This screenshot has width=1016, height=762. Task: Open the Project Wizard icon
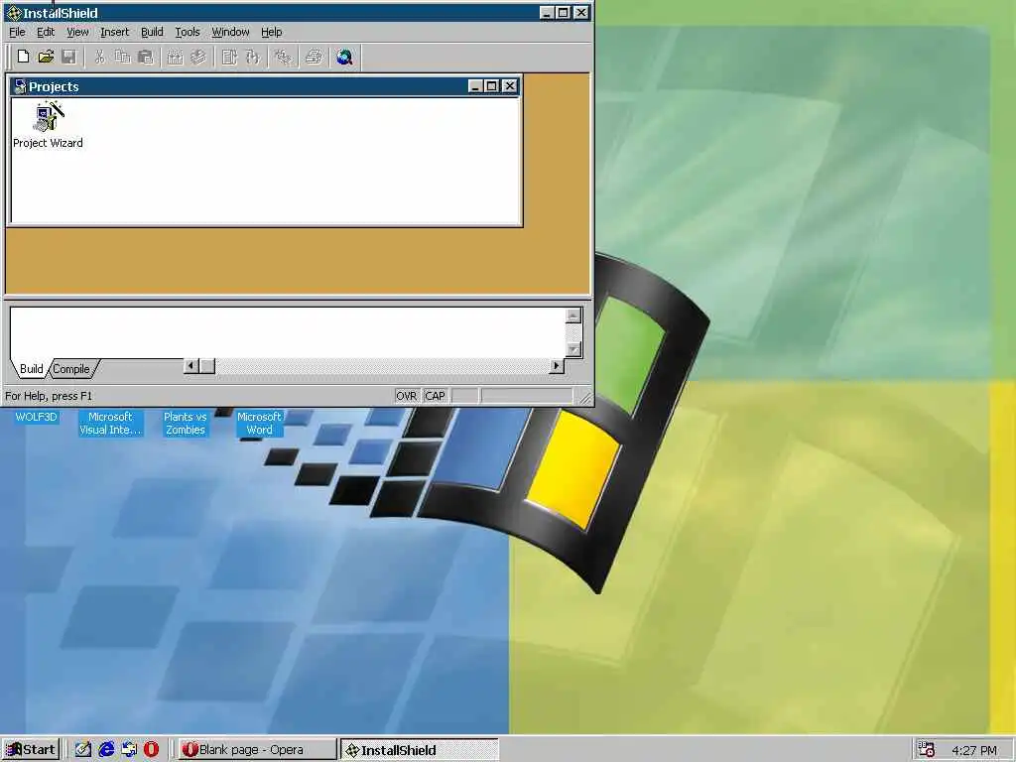(x=48, y=126)
